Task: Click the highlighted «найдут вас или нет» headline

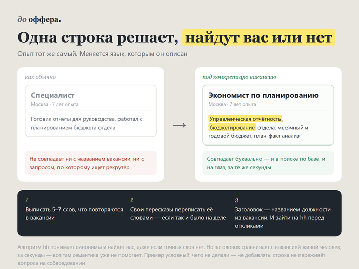Action: pyautogui.click(x=258, y=37)
